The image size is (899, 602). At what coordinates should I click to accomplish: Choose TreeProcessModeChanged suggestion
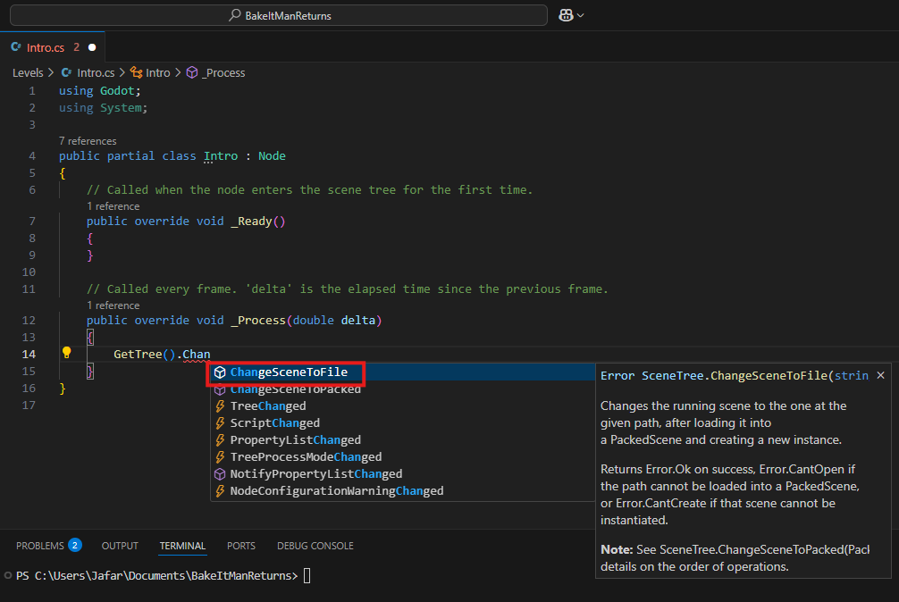pyautogui.click(x=402, y=457)
